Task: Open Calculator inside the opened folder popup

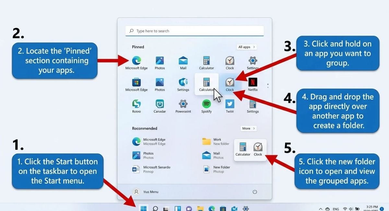Action: [x=243, y=149]
